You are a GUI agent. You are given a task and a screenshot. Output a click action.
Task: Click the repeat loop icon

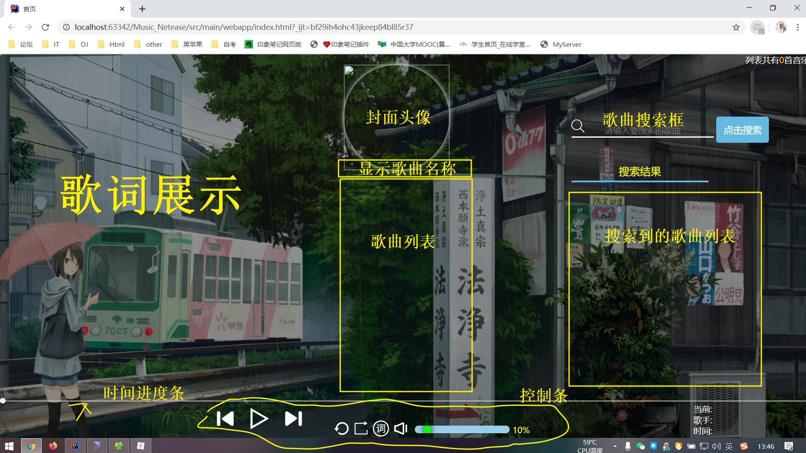pos(342,429)
